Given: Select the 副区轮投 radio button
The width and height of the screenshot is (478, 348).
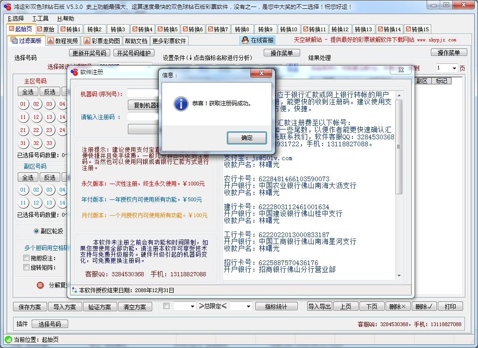Looking at the screenshot, I should click(x=36, y=230).
